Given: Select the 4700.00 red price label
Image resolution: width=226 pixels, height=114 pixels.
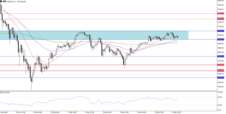Looking at the screenshot, I should point(221,65).
